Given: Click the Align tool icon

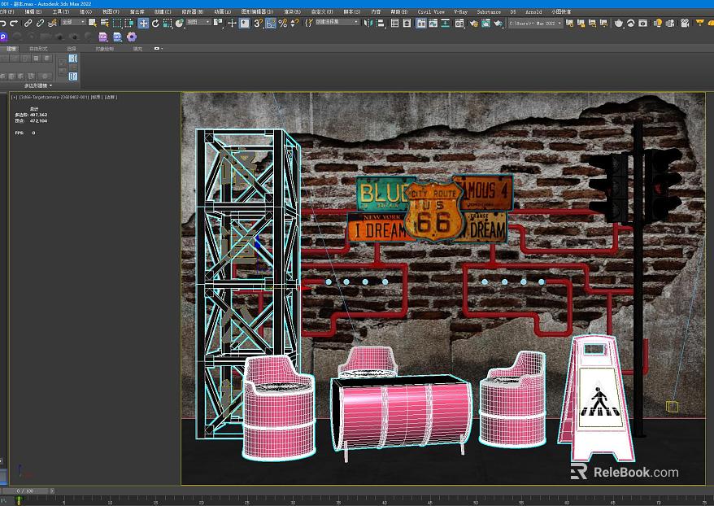Looking at the screenshot, I should point(381,23).
